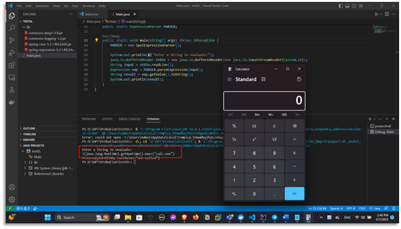Click Calculator MS memory store button
This screenshot has width=401, height=229.
pos(284,115)
